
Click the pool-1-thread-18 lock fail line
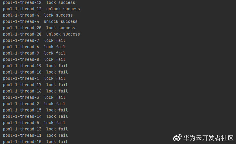(x=35, y=72)
